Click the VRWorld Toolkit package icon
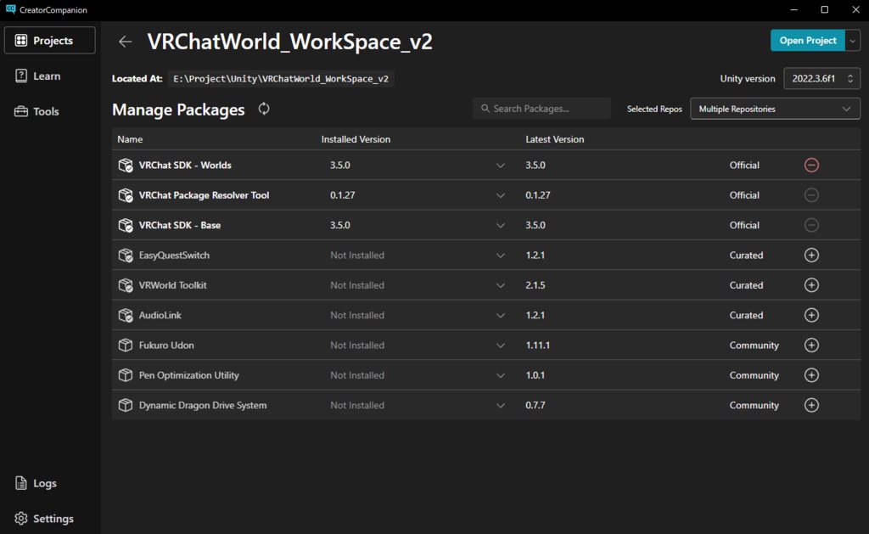Screen dimensions: 869x534 (126, 285)
